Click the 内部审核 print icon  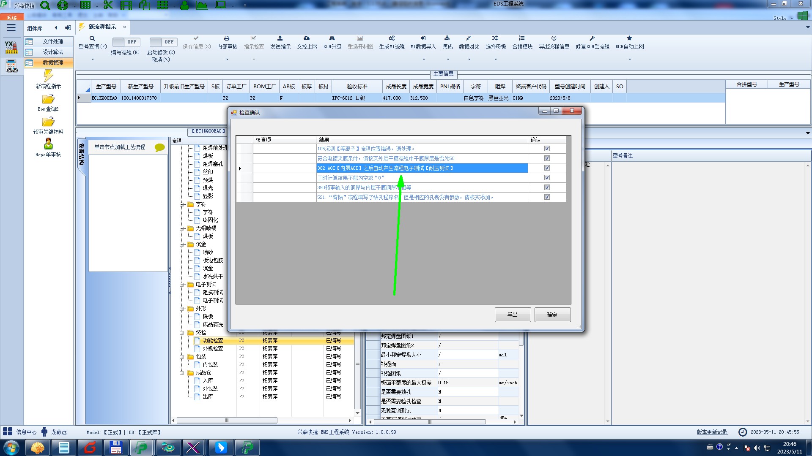227,38
